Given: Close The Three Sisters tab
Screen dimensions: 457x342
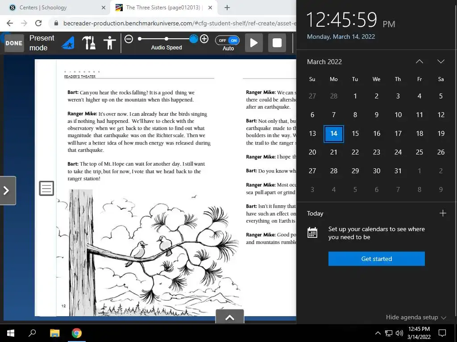Looking at the screenshot, I should point(210,8).
